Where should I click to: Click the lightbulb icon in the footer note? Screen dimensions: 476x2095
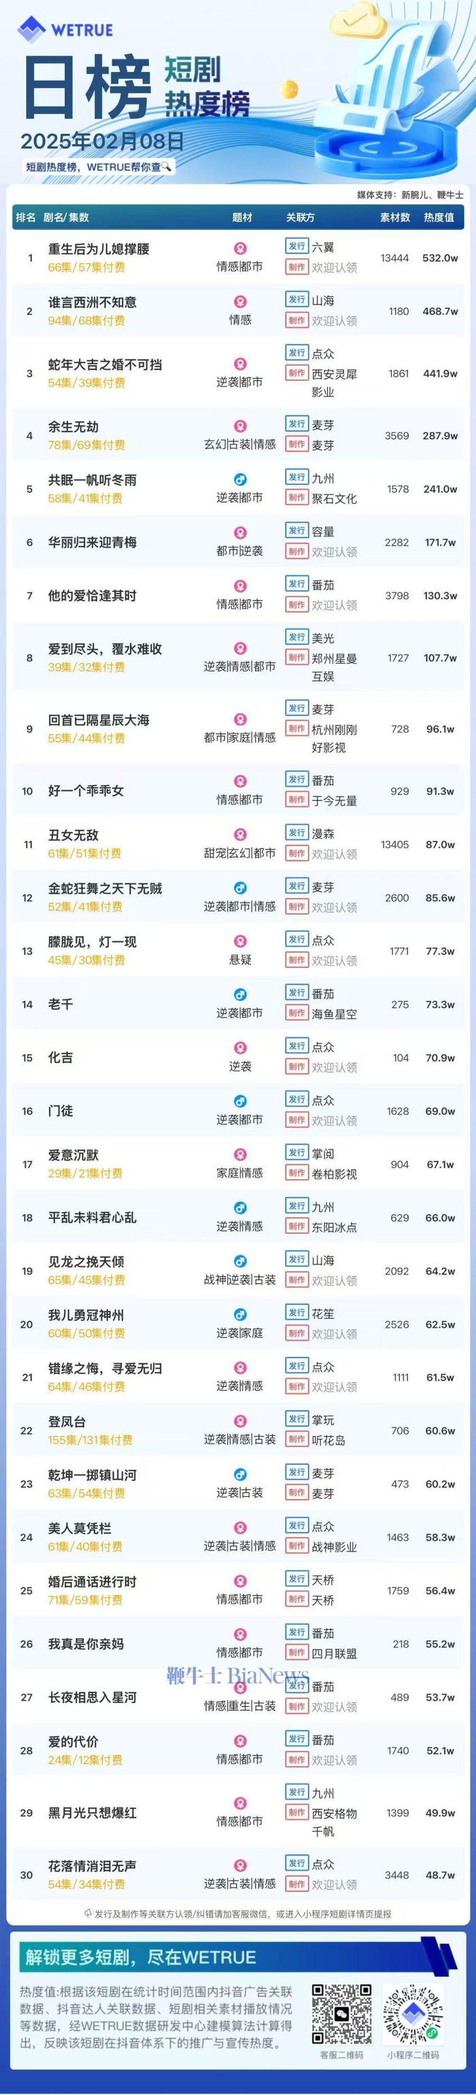pyautogui.click(x=88, y=1913)
